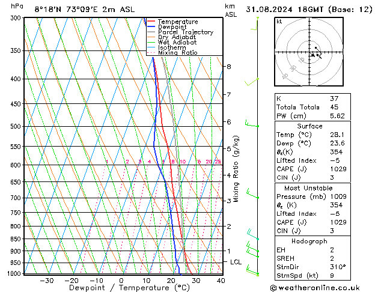Click the wind barb at the 300 hPa level
This screenshot has height=292, width=378.
tap(255, 23)
